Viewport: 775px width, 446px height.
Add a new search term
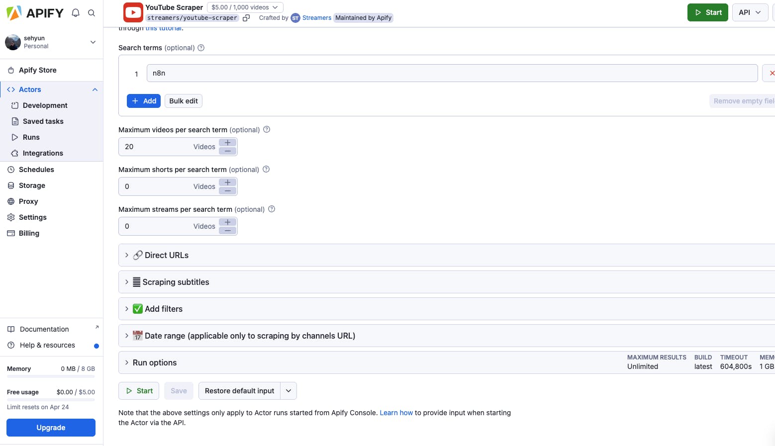tap(144, 101)
